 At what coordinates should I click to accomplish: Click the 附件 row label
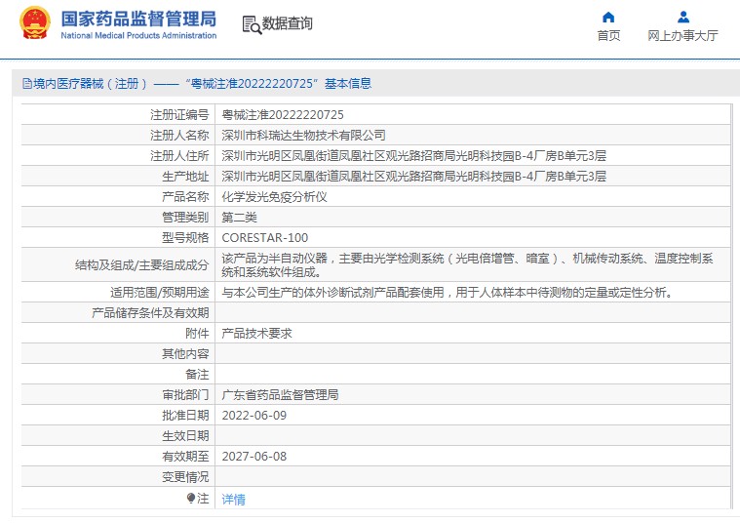pyautogui.click(x=197, y=334)
